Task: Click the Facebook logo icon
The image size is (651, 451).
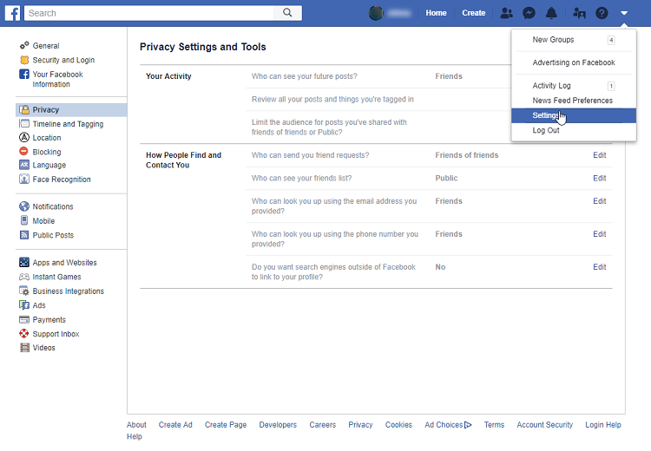Action: pos(12,13)
